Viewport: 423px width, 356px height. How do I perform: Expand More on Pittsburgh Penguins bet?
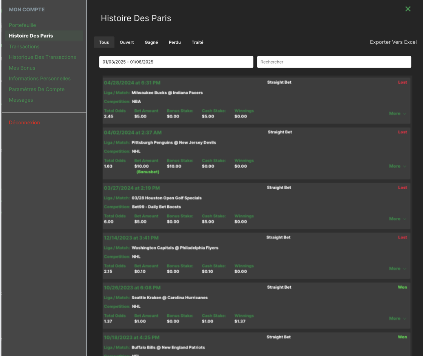(x=397, y=166)
